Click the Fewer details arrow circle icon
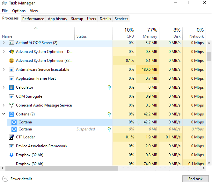This screenshot has width=212, height=184. 5,179
